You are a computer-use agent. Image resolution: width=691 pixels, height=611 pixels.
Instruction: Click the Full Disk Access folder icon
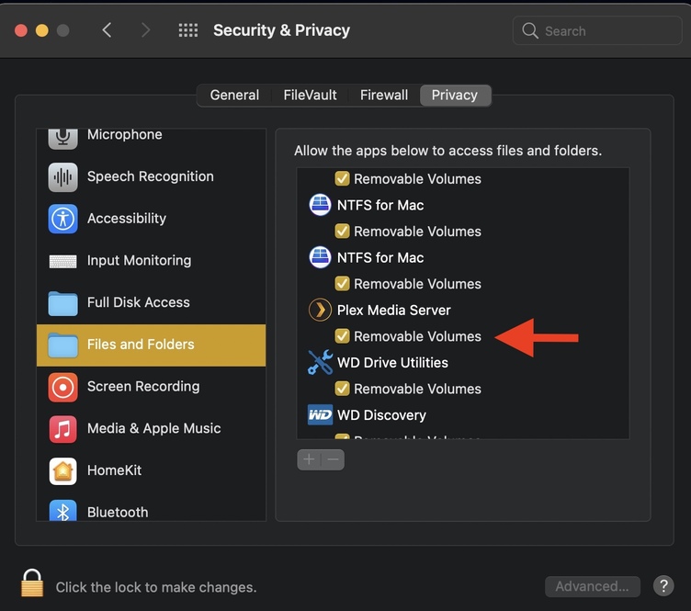(62, 303)
